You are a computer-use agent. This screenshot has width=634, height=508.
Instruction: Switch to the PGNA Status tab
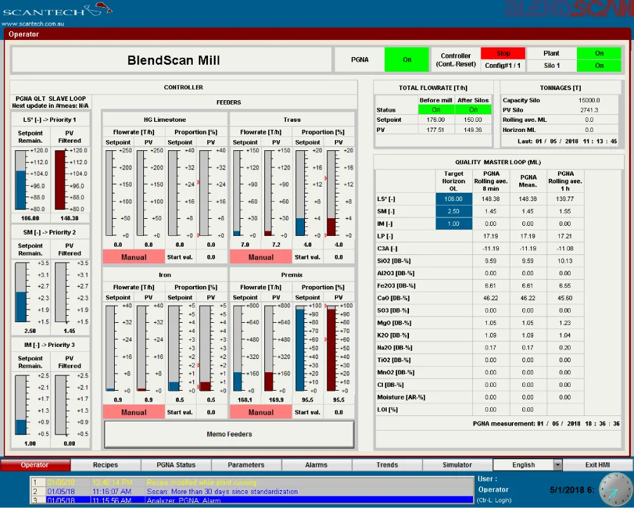[x=176, y=465]
